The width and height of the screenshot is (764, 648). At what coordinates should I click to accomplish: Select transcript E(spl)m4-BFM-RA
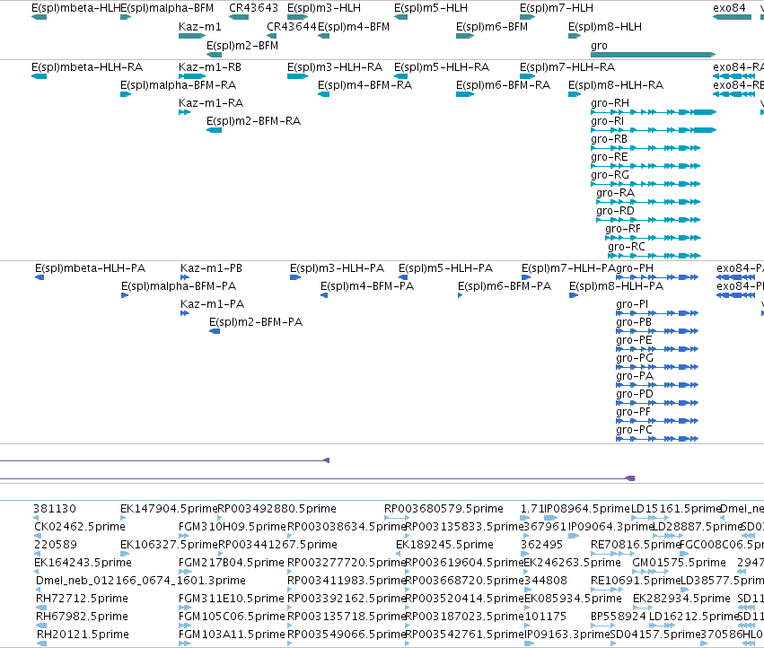[x=365, y=84]
